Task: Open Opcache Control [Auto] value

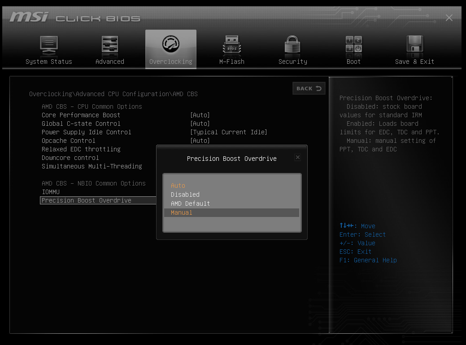Action: pyautogui.click(x=200, y=141)
